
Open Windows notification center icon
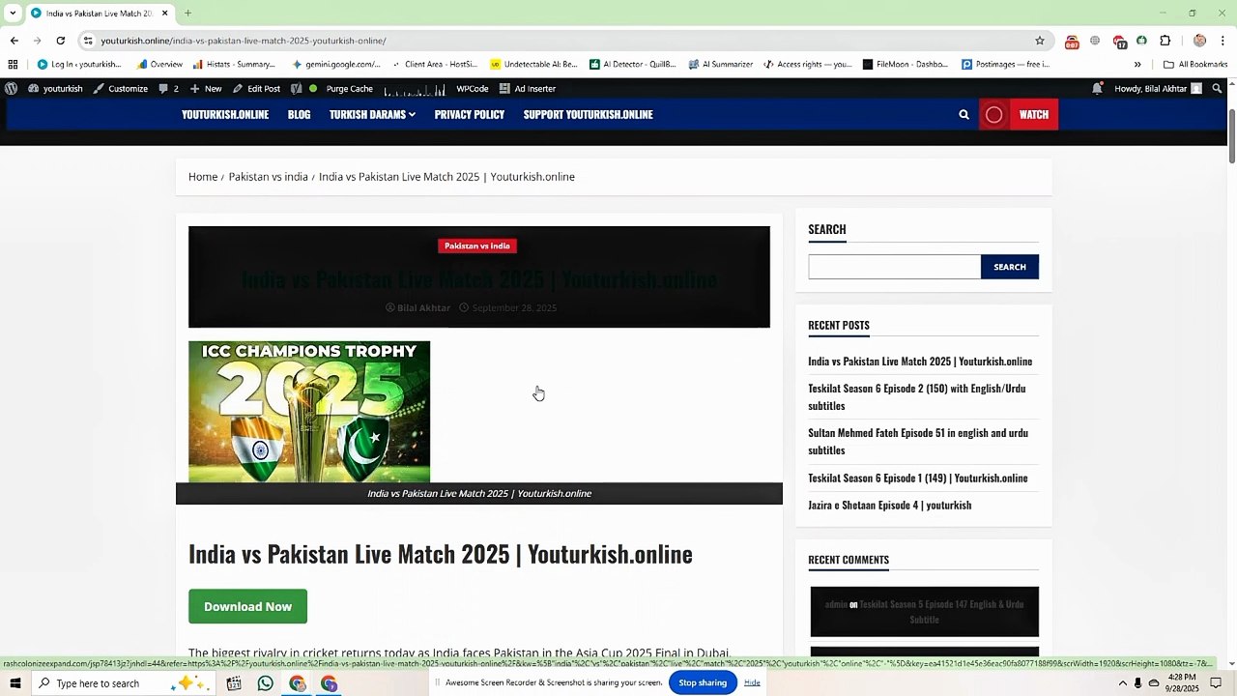tap(1216, 683)
